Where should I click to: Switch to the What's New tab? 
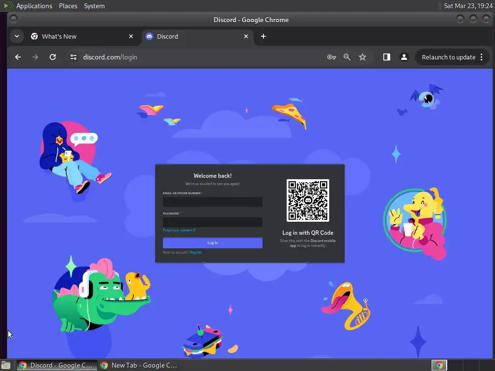click(x=82, y=36)
